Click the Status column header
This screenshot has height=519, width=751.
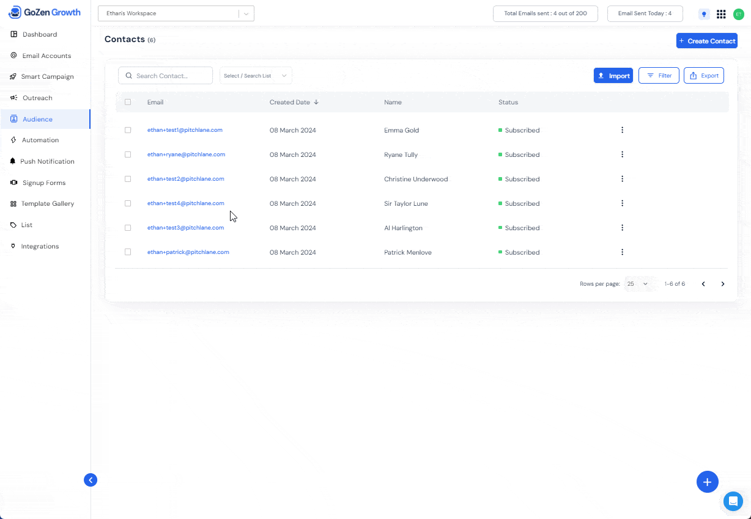coord(508,102)
